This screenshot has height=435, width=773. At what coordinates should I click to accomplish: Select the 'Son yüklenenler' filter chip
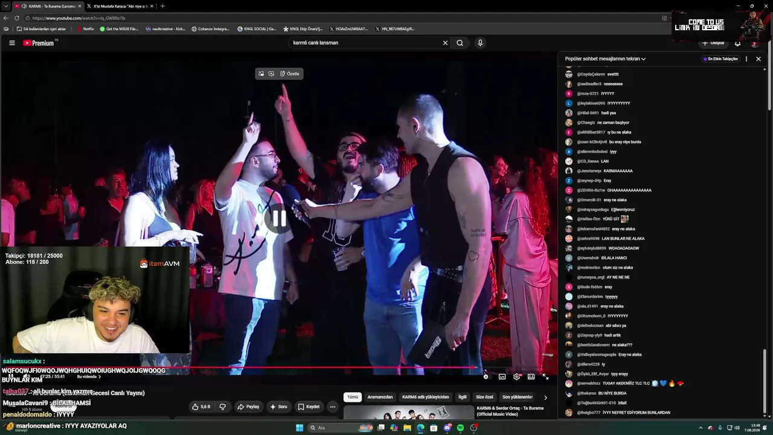(x=518, y=397)
